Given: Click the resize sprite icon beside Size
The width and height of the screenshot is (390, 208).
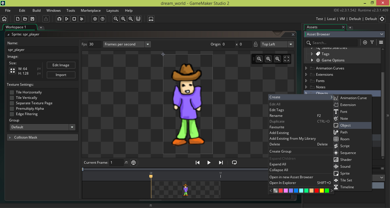Looking at the screenshot, I should point(13,71).
